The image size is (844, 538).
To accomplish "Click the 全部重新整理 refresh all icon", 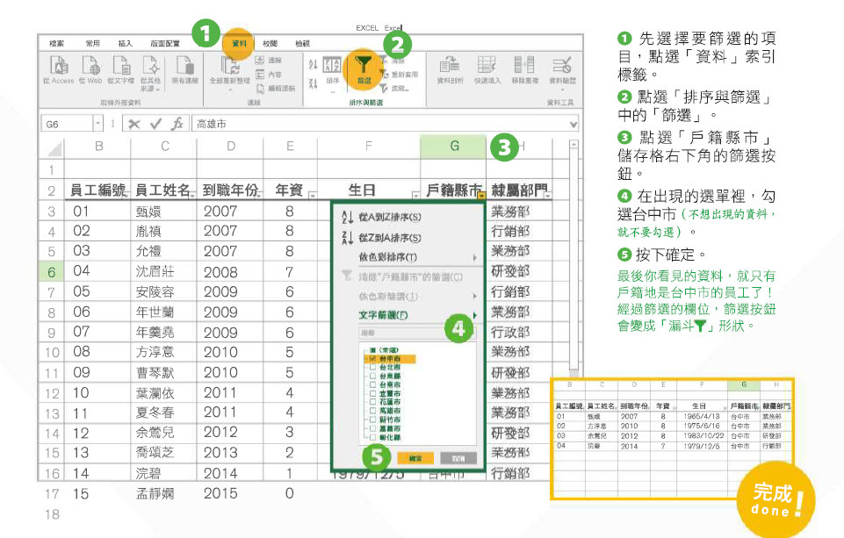I will 230,66.
